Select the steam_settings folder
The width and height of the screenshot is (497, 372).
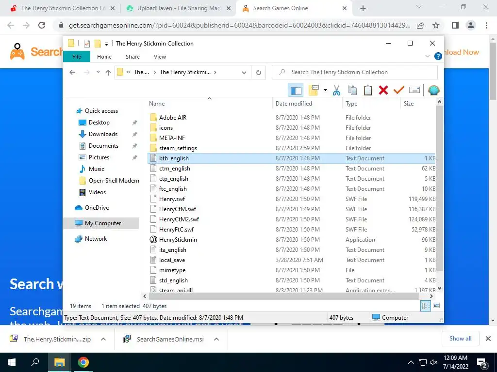tap(178, 148)
